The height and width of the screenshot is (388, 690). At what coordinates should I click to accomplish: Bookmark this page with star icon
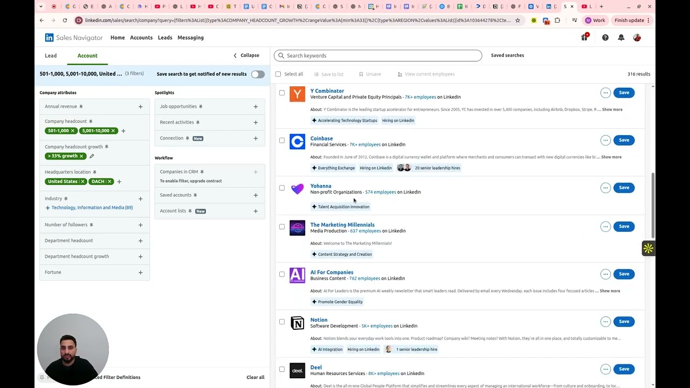pos(517,20)
